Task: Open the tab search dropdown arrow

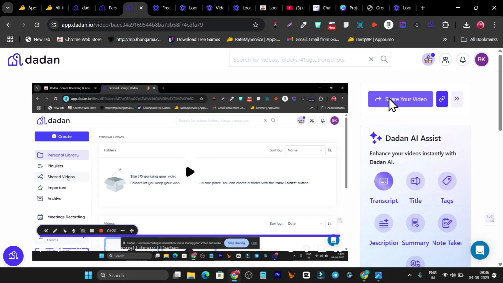Action: pyautogui.click(x=8, y=8)
